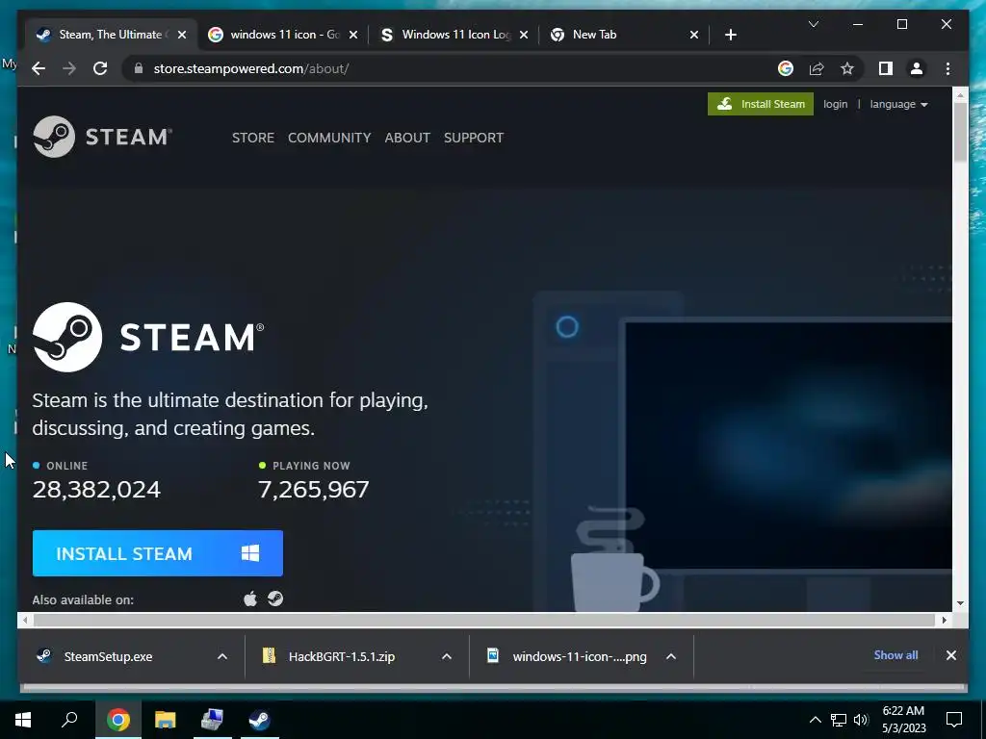
Task: Switch to windows 11 icon Google tab
Action: tap(284, 35)
